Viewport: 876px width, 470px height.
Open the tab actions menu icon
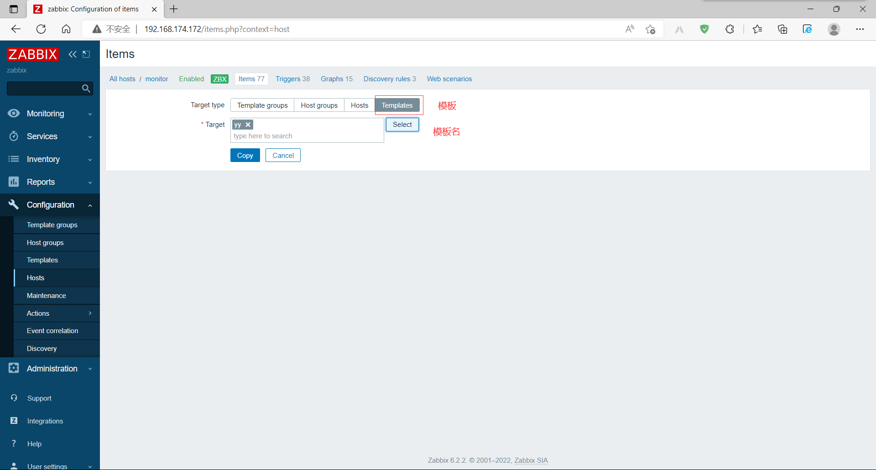tap(14, 9)
